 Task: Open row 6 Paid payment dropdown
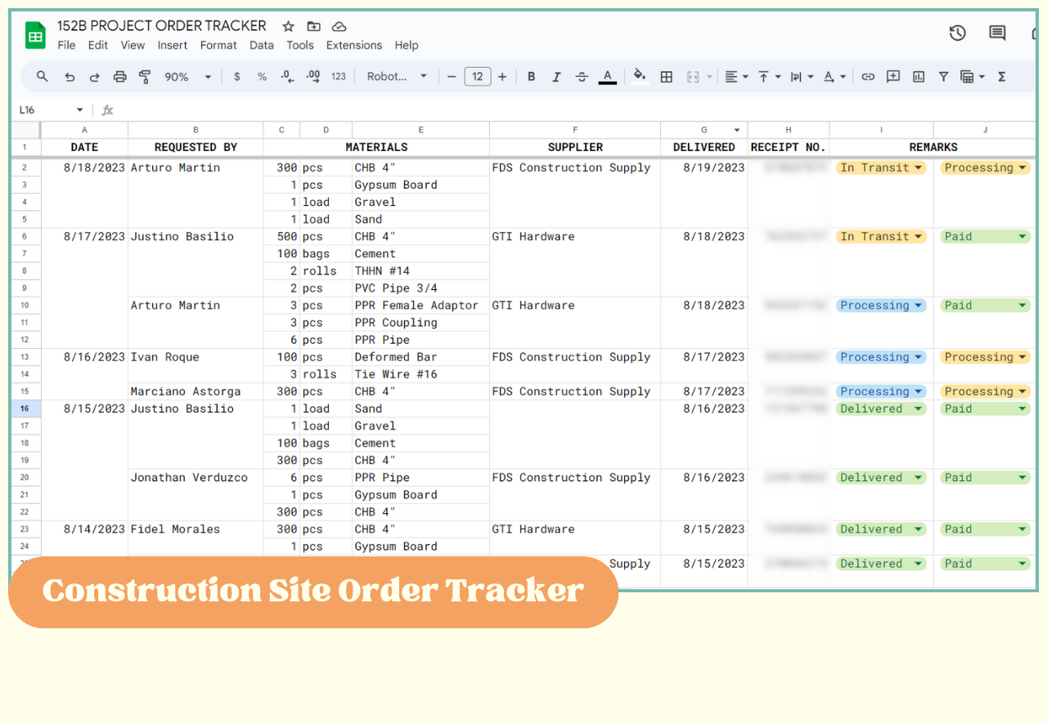[x=1022, y=237]
